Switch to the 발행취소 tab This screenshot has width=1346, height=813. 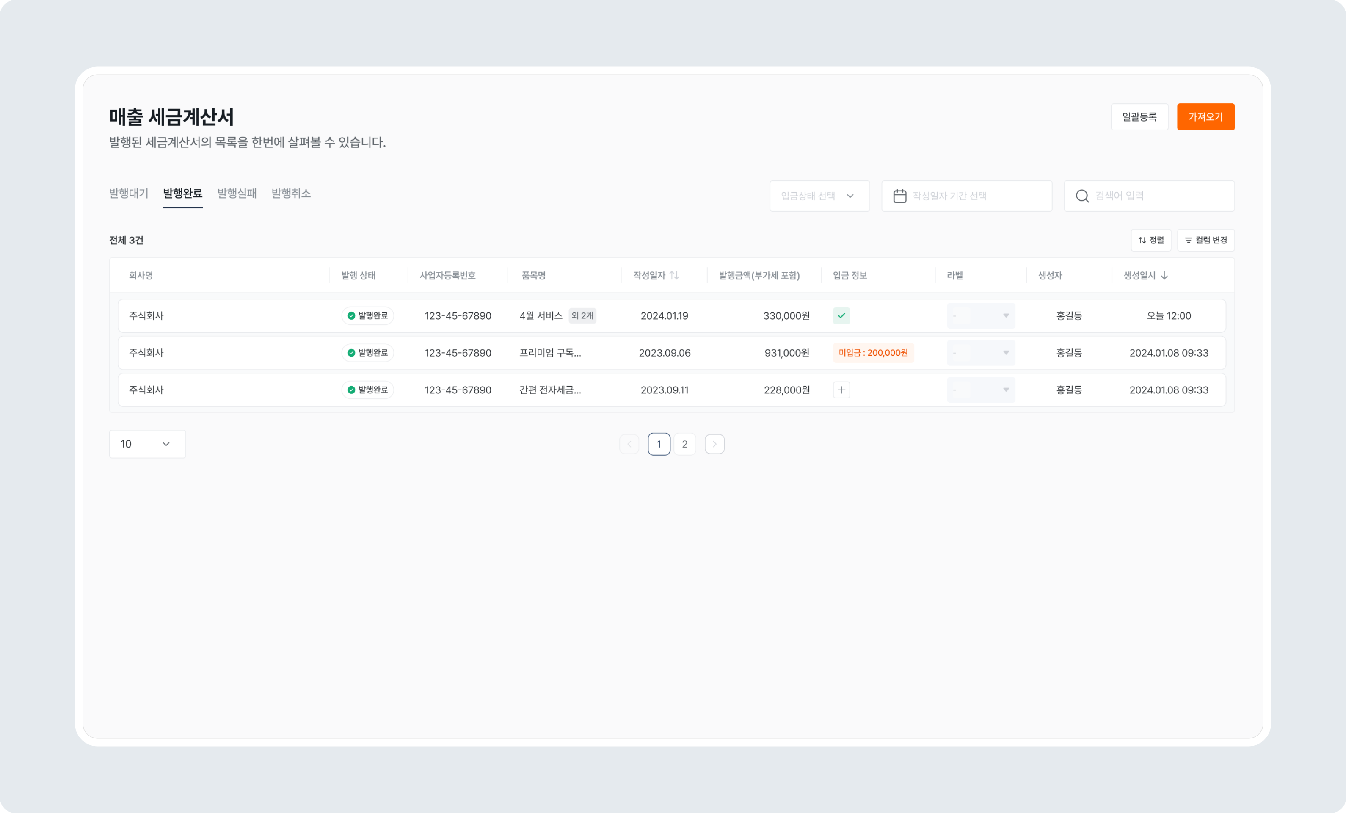[291, 193]
